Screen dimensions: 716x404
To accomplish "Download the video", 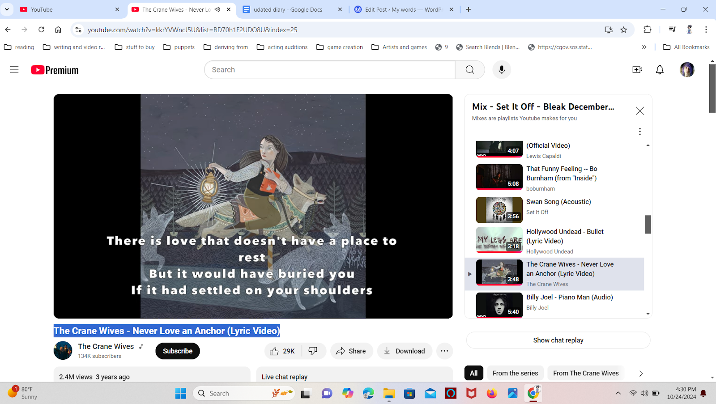I will pyautogui.click(x=405, y=351).
